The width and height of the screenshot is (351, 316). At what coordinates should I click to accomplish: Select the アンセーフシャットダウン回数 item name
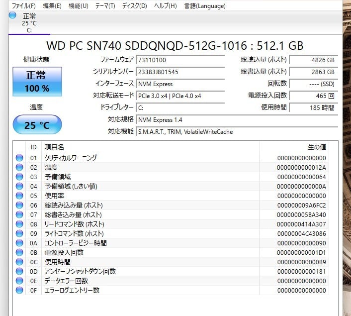(x=80, y=271)
